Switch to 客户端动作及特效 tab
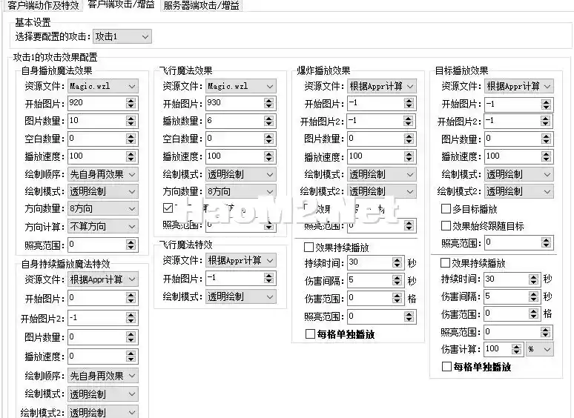Image resolution: width=574 pixels, height=418 pixels. [43, 5]
